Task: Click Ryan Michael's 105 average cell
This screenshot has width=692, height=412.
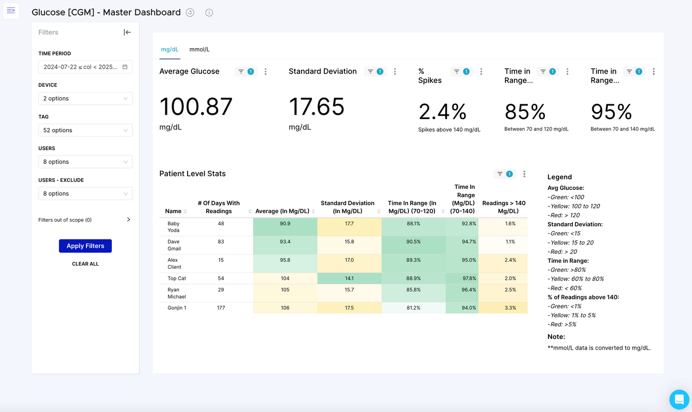Action: click(285, 293)
